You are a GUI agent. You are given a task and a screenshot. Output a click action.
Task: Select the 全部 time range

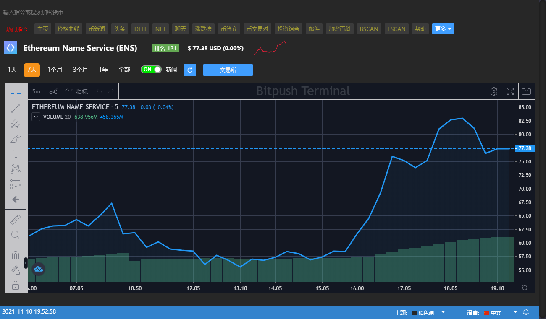(124, 70)
